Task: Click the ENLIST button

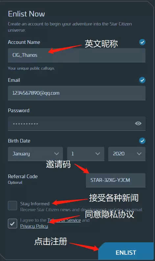Action: tap(126, 251)
